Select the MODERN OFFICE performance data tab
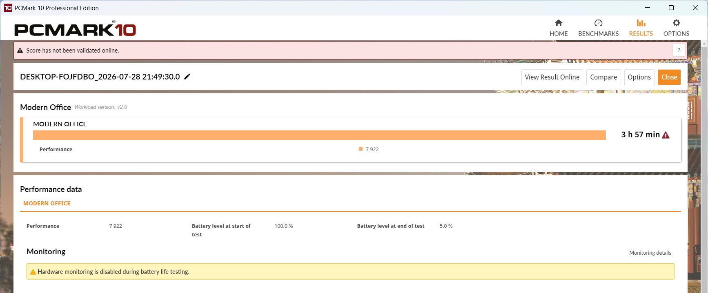708x293 pixels. (47, 203)
